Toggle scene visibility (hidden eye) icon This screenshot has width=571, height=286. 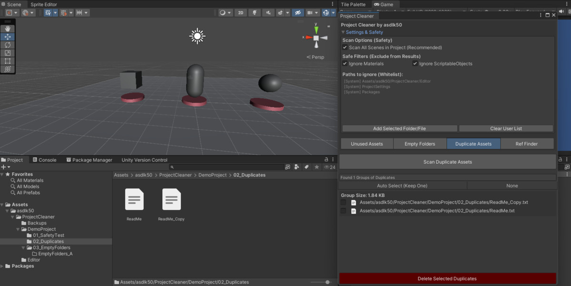(x=298, y=13)
